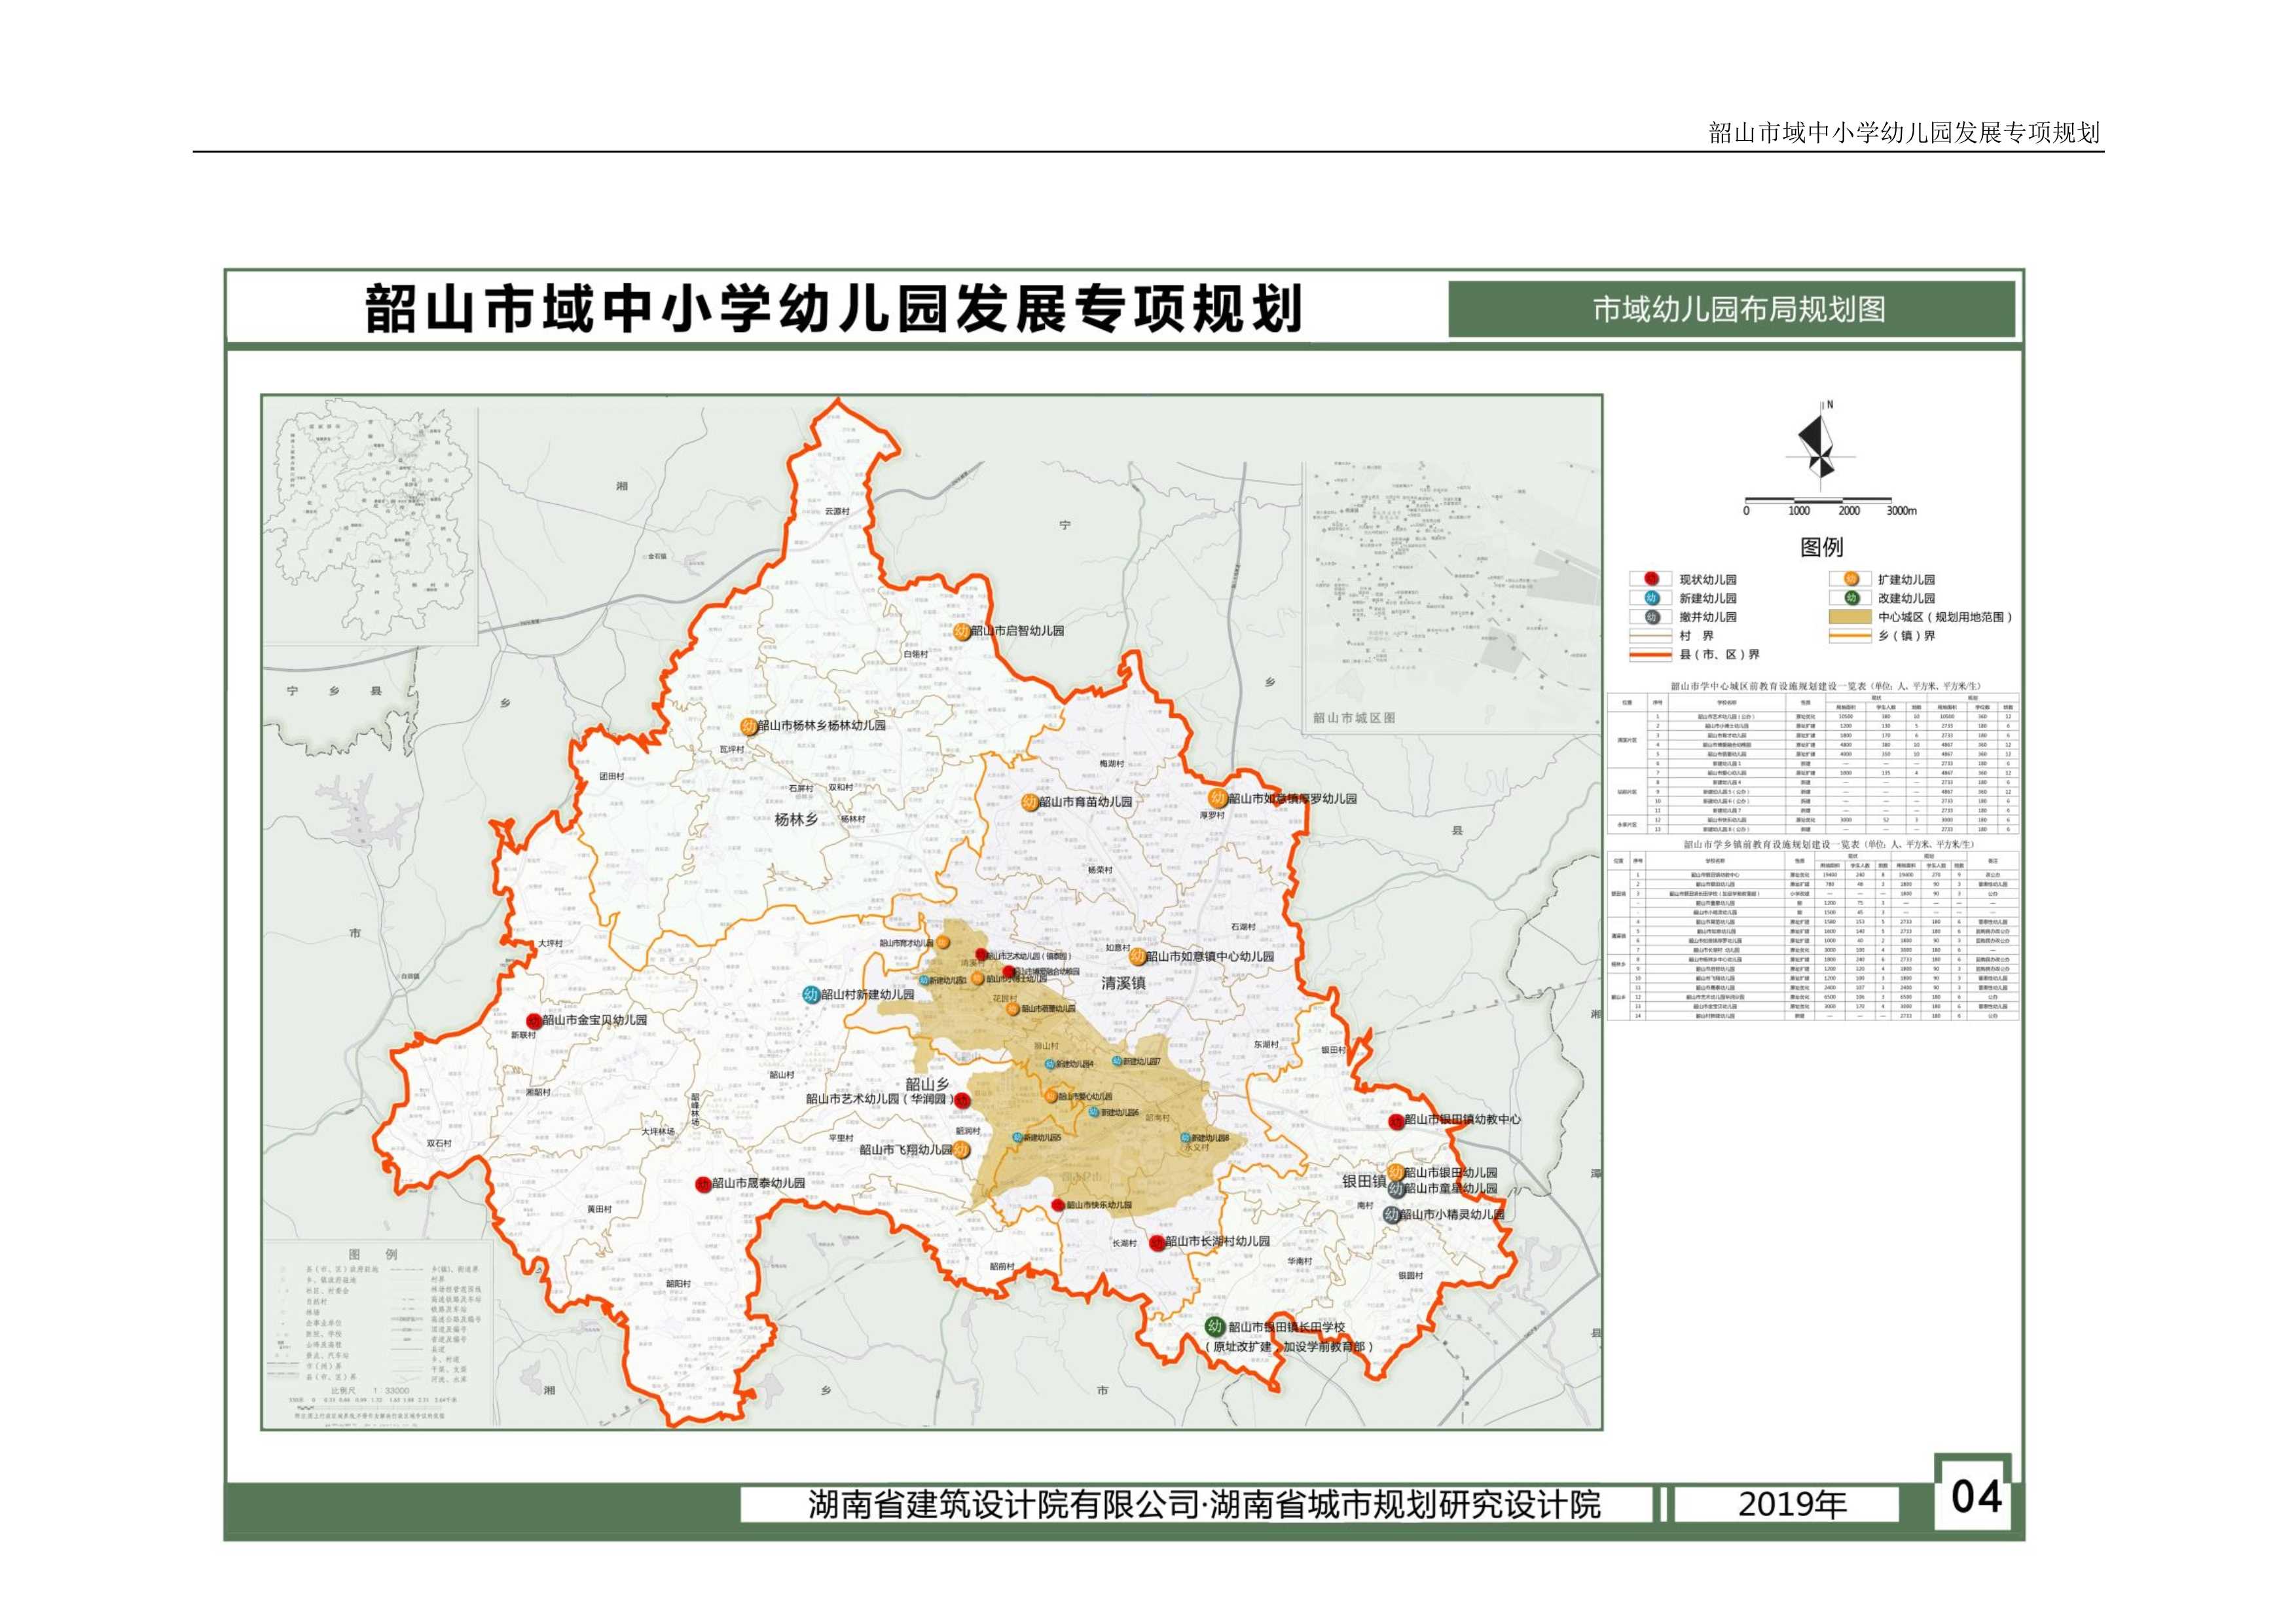Click the 韶山市飞翔幼儿园 orange marker
Viewport: 2296px width, 1624px height.
point(961,1150)
